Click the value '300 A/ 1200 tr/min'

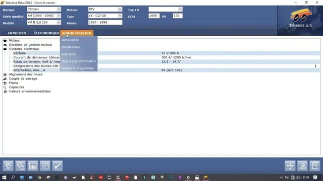click(x=176, y=57)
